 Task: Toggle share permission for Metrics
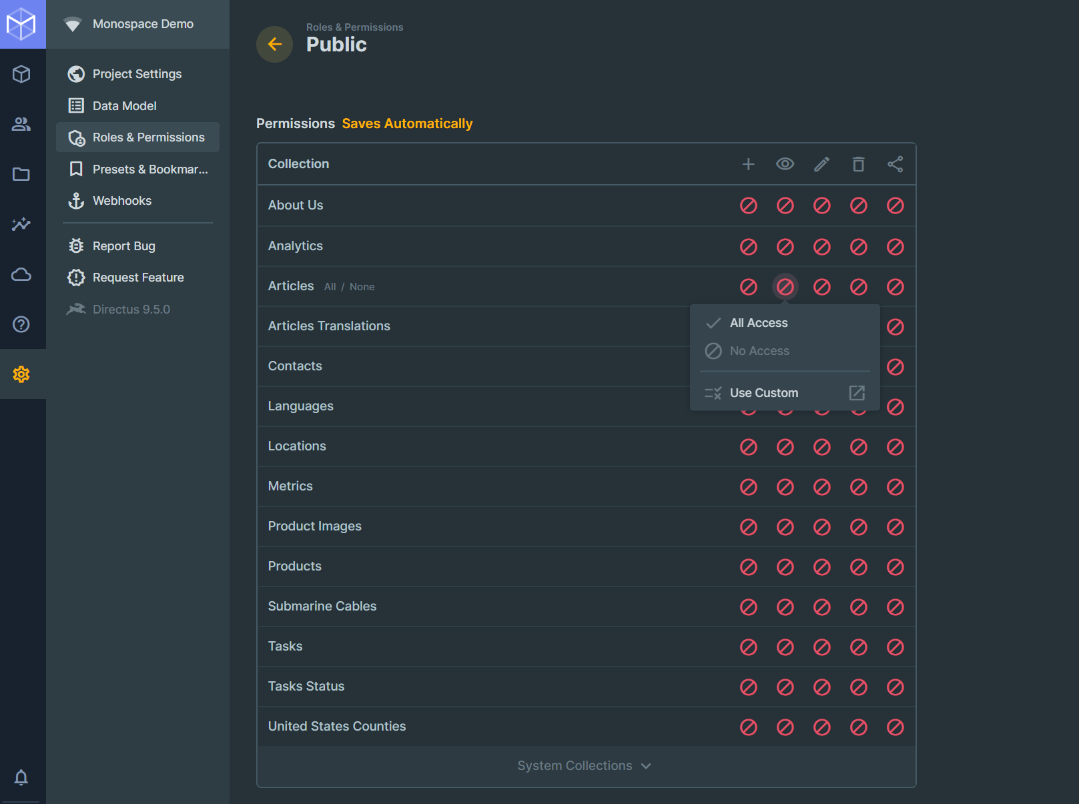895,487
